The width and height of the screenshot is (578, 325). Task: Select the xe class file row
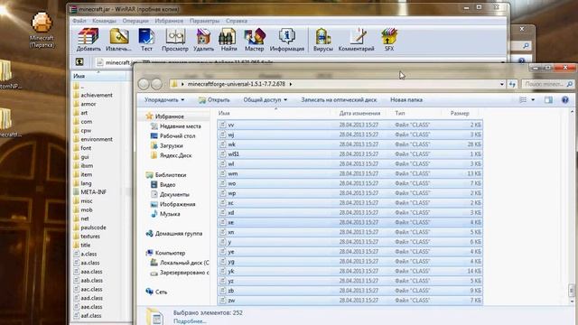tap(350, 223)
